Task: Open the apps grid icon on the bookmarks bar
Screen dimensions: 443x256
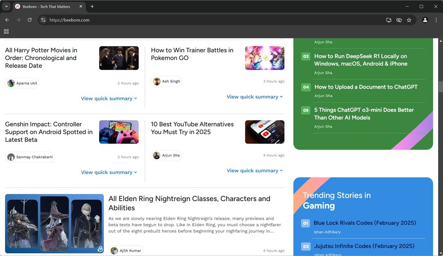Action: click(x=6, y=31)
